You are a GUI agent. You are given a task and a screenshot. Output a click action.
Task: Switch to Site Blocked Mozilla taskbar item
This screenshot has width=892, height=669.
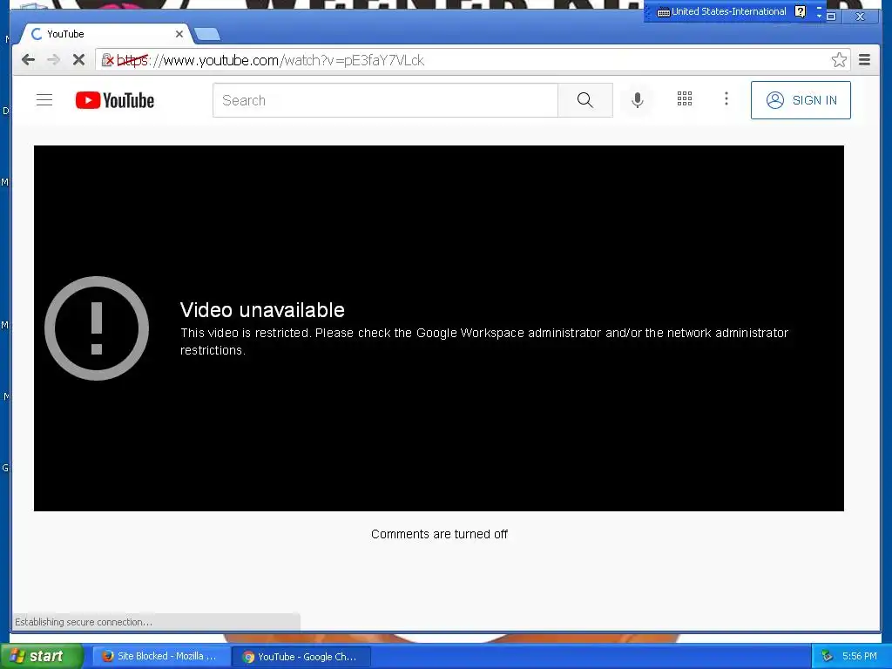160,657
